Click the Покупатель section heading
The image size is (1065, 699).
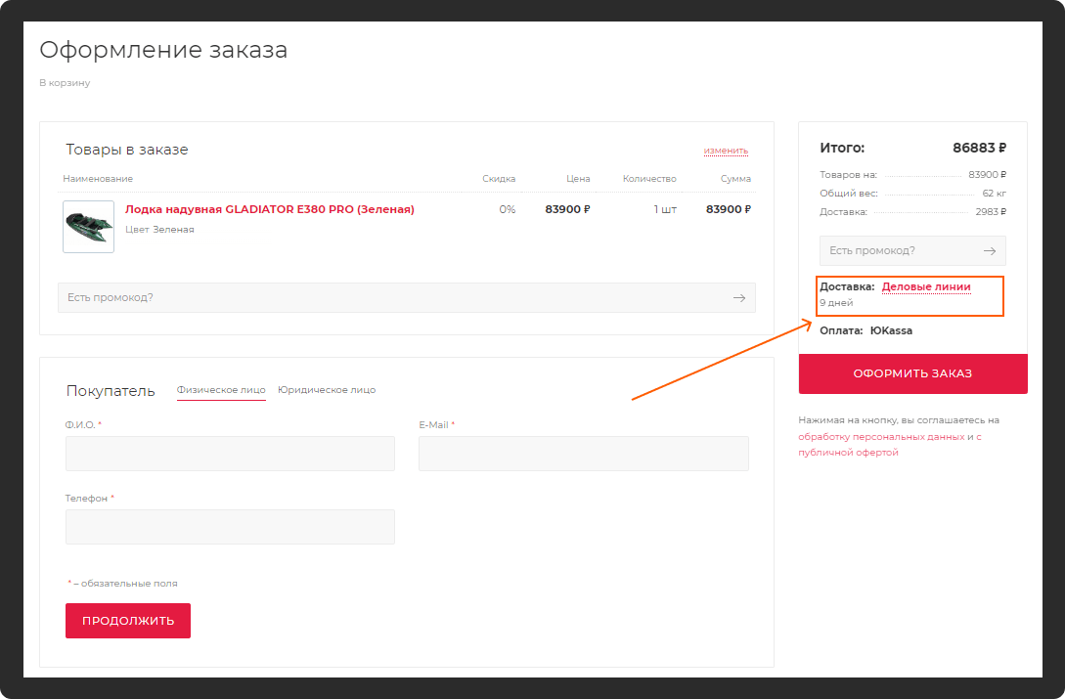111,391
